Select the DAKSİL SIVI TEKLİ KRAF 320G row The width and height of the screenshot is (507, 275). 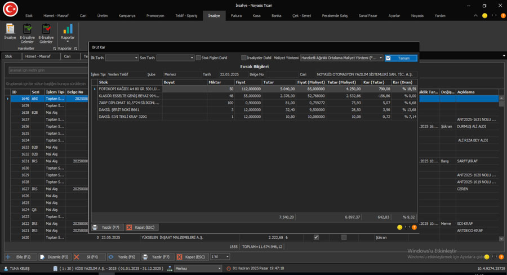coord(257,117)
